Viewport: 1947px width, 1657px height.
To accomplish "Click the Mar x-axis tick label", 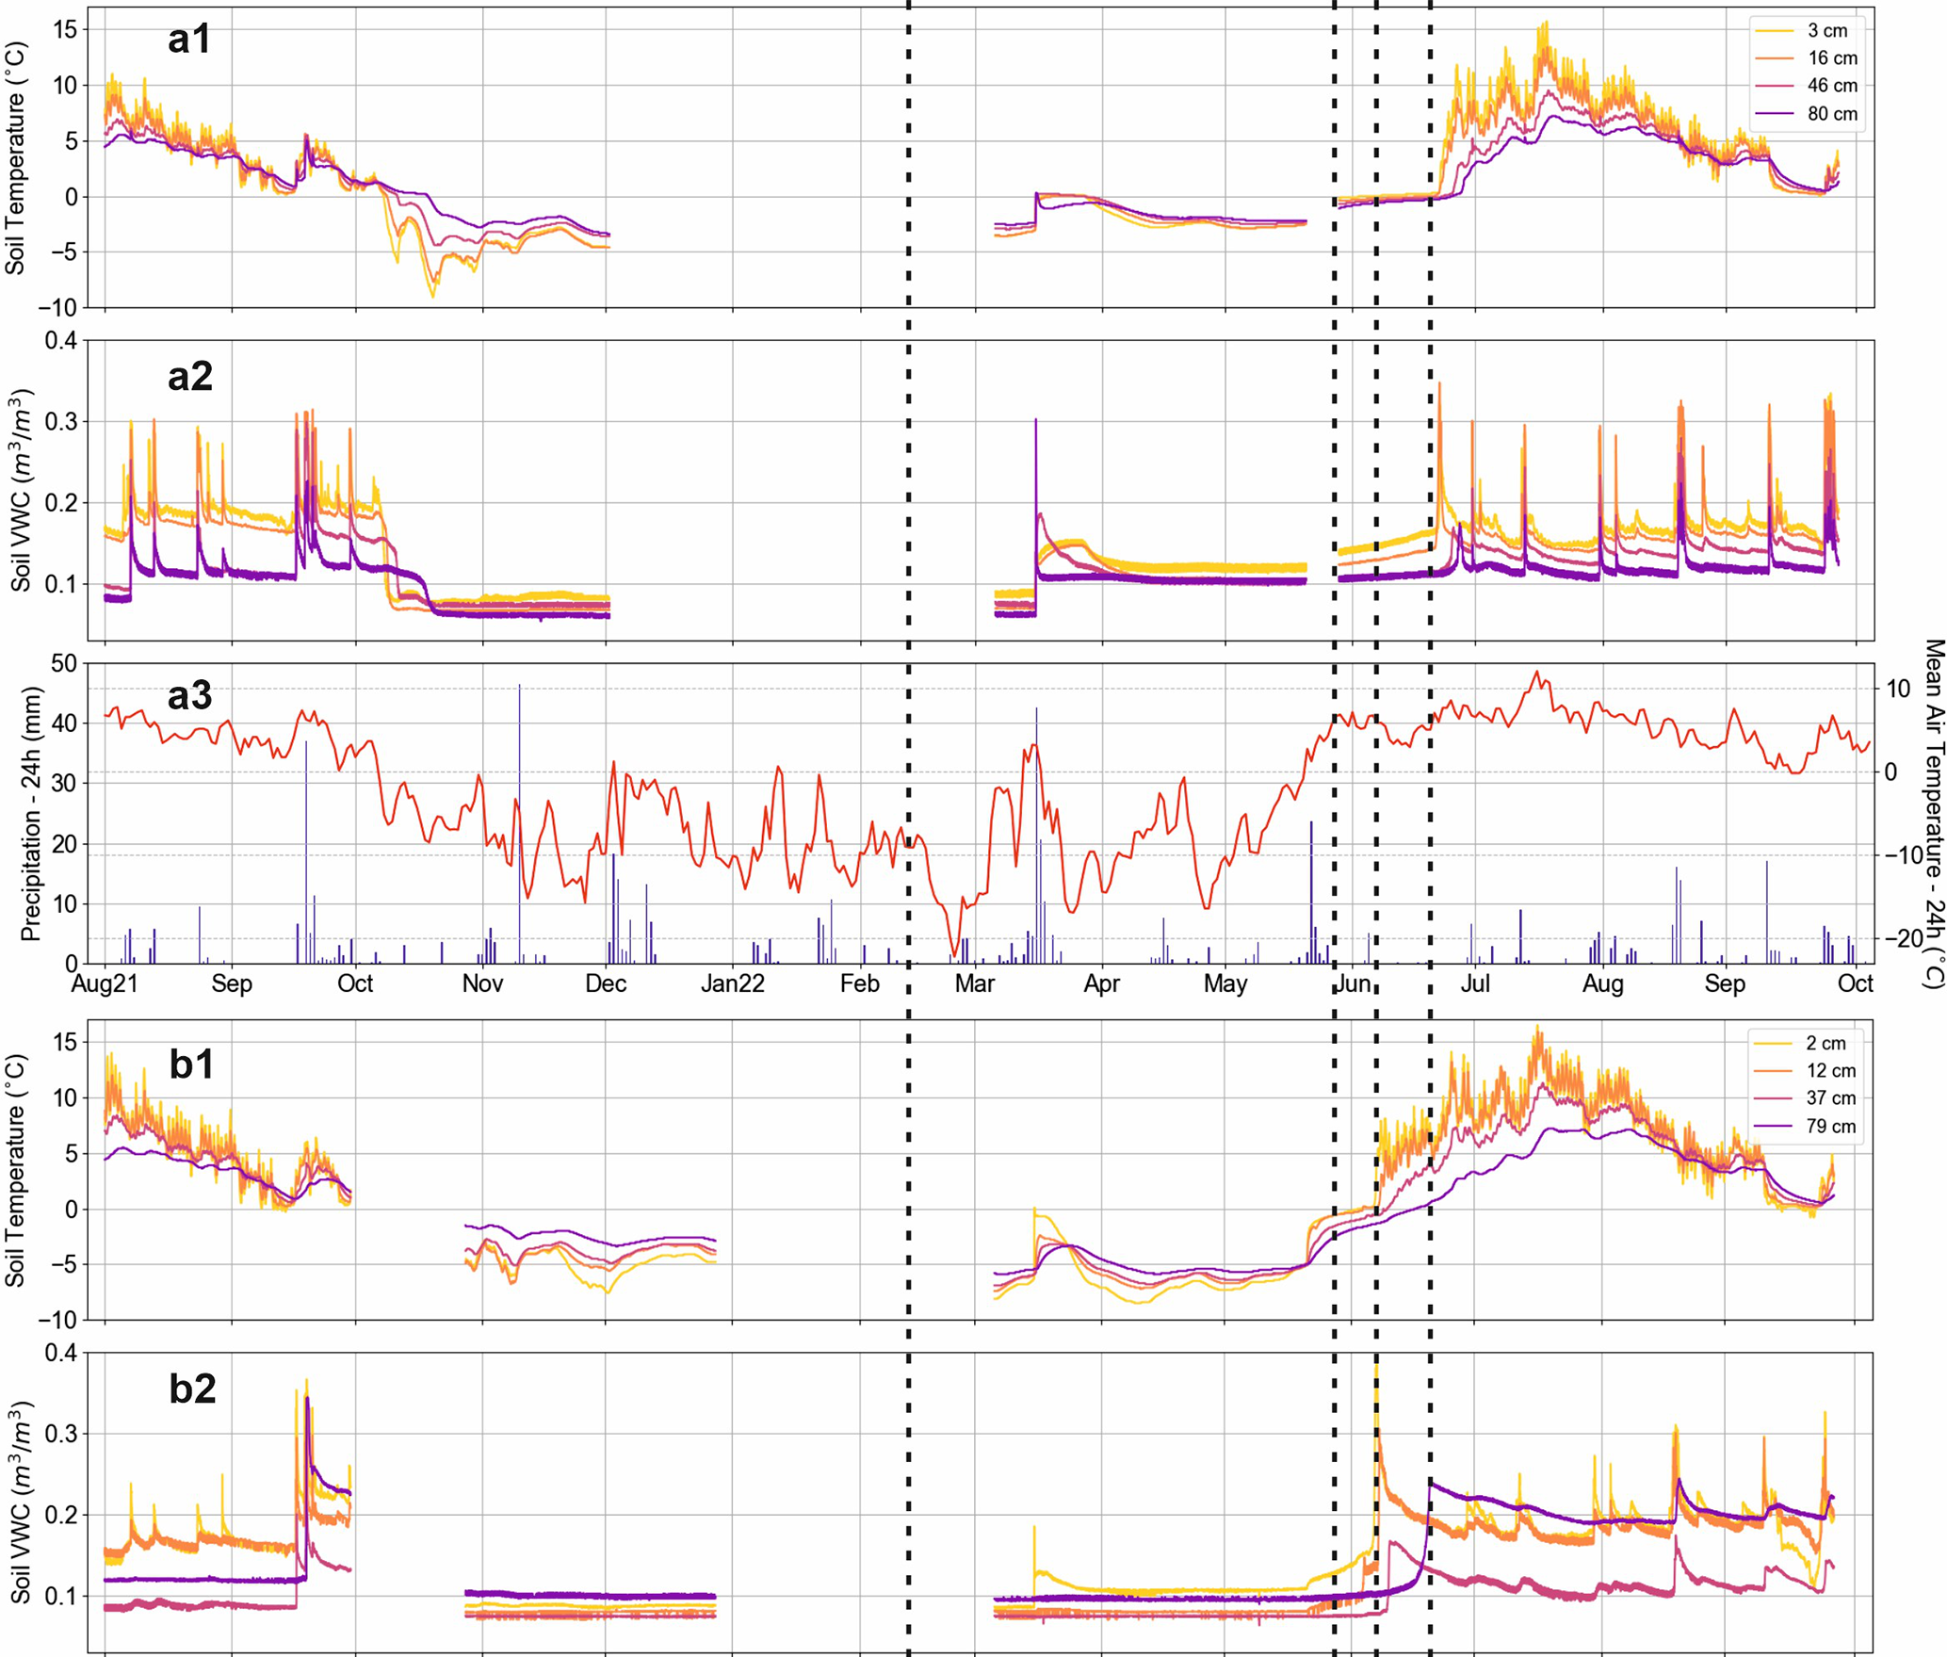I will 975,984.
